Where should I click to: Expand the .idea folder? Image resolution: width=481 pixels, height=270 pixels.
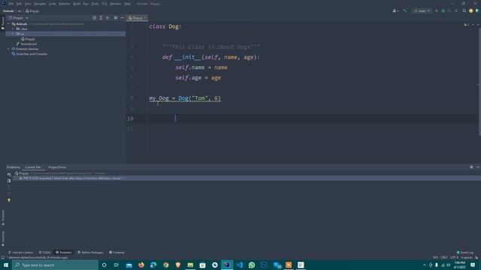coord(14,28)
